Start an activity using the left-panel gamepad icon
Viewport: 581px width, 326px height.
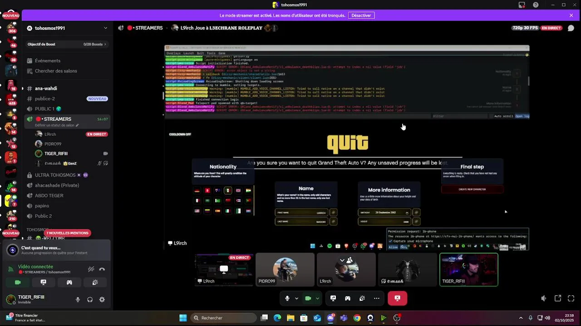point(69,282)
